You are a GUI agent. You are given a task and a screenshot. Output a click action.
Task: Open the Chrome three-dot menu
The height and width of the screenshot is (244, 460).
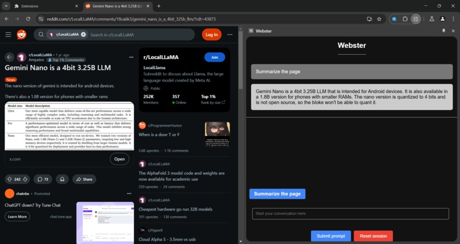[453, 19]
